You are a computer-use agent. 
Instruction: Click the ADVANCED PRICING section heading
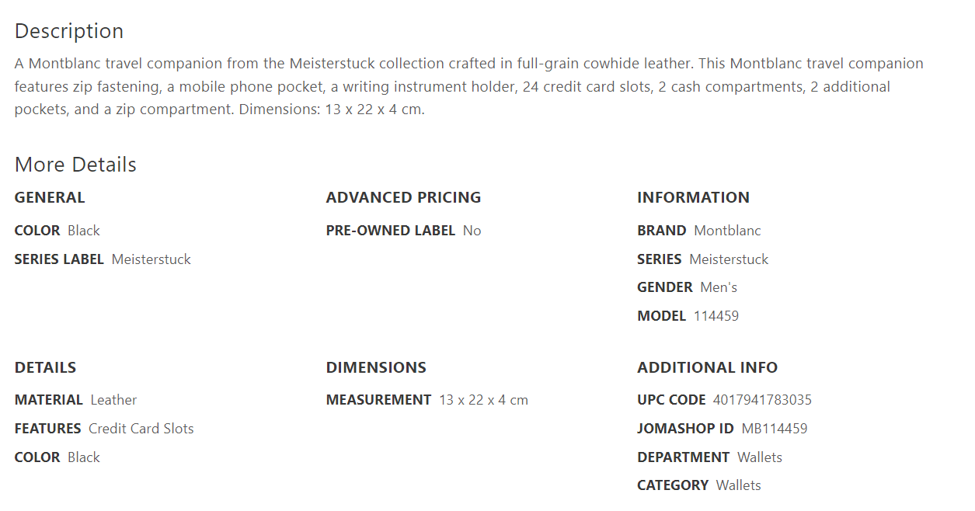[403, 197]
